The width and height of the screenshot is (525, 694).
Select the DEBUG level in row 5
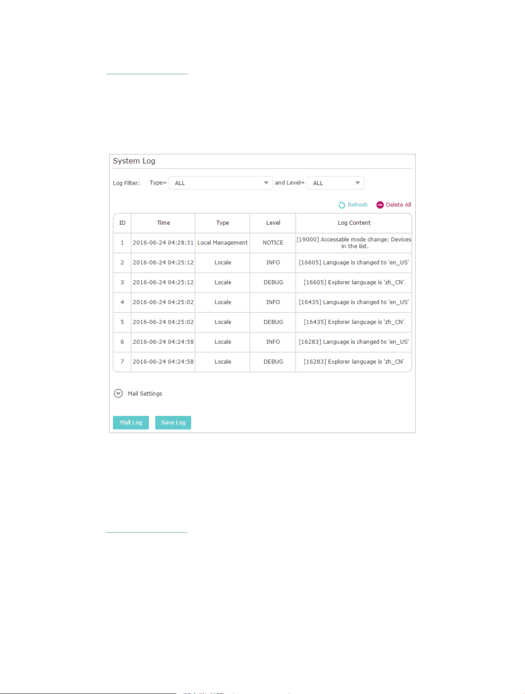point(273,322)
